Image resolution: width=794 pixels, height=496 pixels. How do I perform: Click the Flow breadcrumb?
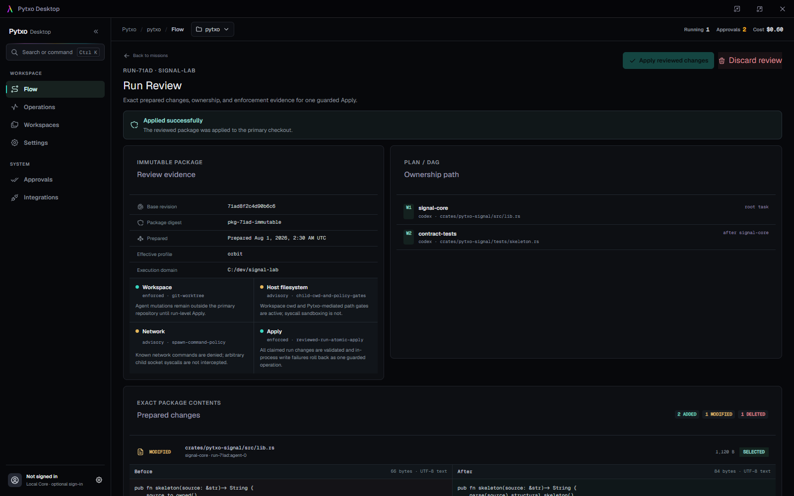point(178,29)
